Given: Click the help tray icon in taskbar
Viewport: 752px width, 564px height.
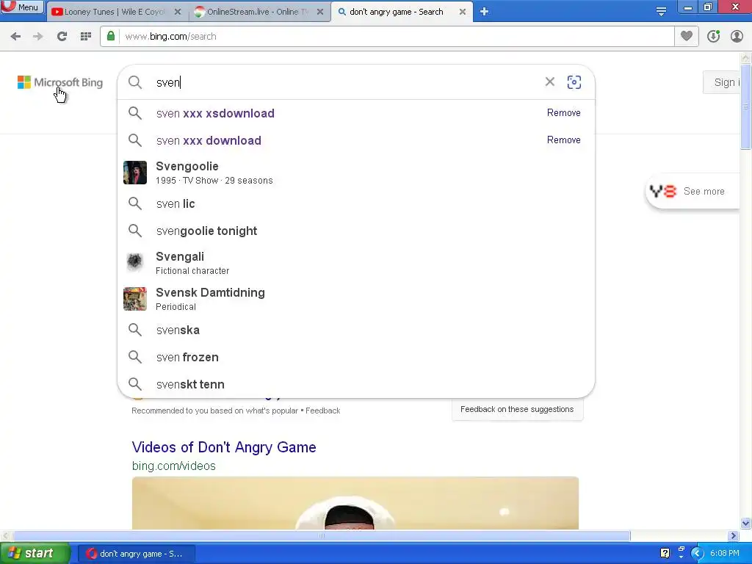Looking at the screenshot, I should pyautogui.click(x=665, y=554).
